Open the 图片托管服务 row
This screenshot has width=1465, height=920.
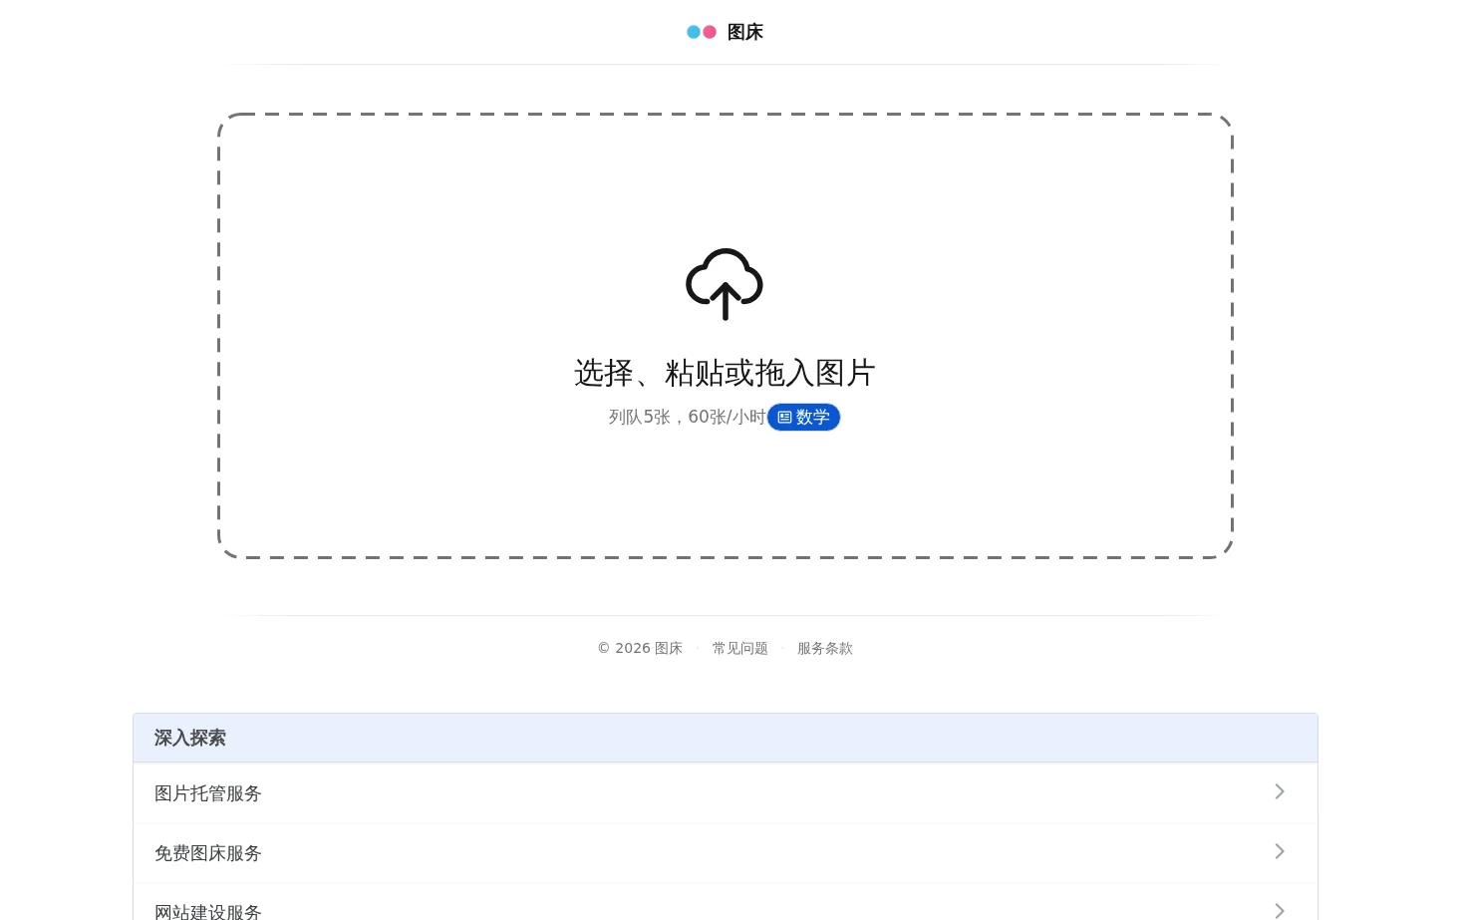pyautogui.click(x=726, y=793)
